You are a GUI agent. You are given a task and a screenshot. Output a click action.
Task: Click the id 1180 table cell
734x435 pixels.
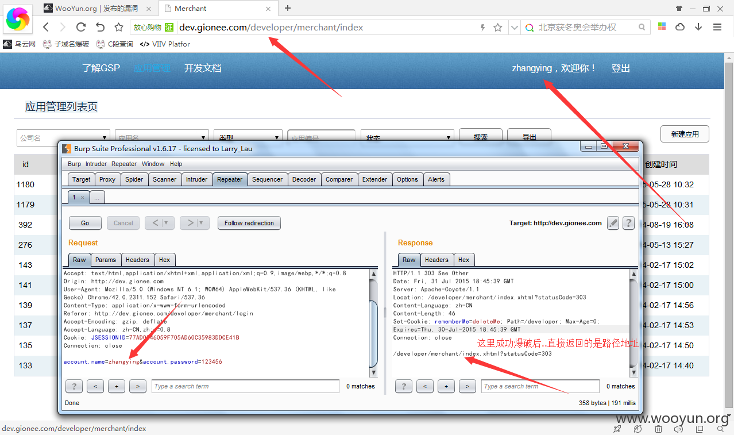point(25,184)
